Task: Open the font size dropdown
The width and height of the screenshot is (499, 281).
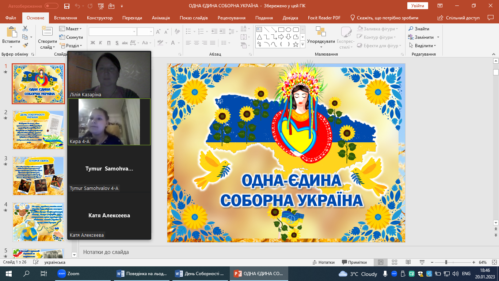Action: tap(151, 32)
